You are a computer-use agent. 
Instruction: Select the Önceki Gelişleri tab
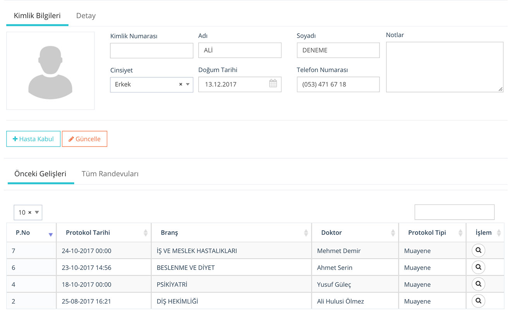click(x=40, y=174)
